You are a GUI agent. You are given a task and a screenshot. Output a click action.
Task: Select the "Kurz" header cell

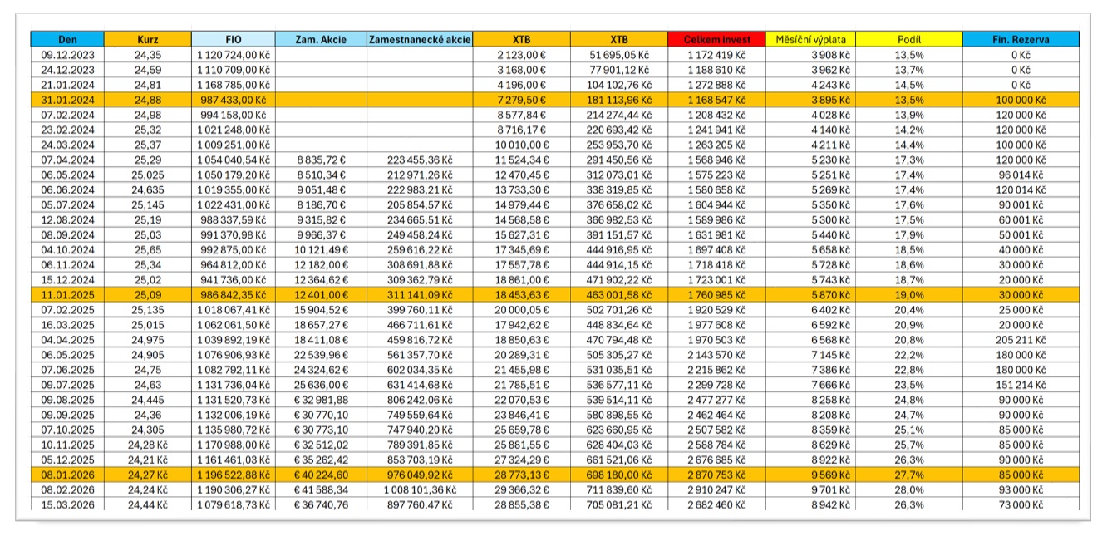click(x=150, y=39)
